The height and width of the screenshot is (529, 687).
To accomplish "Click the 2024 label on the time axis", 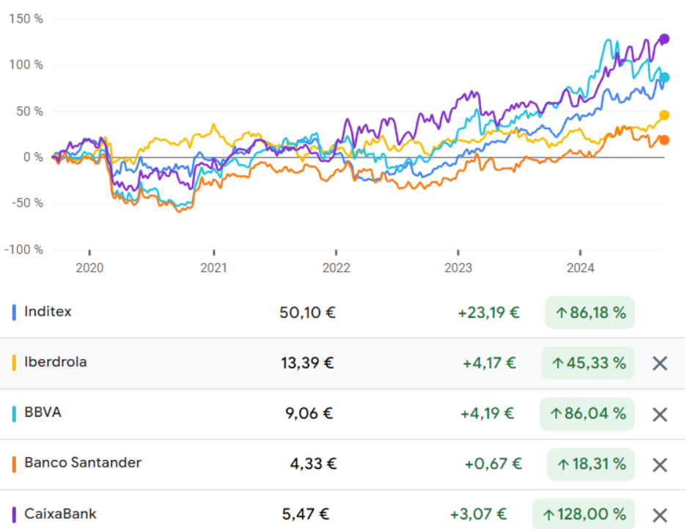I will tap(579, 268).
